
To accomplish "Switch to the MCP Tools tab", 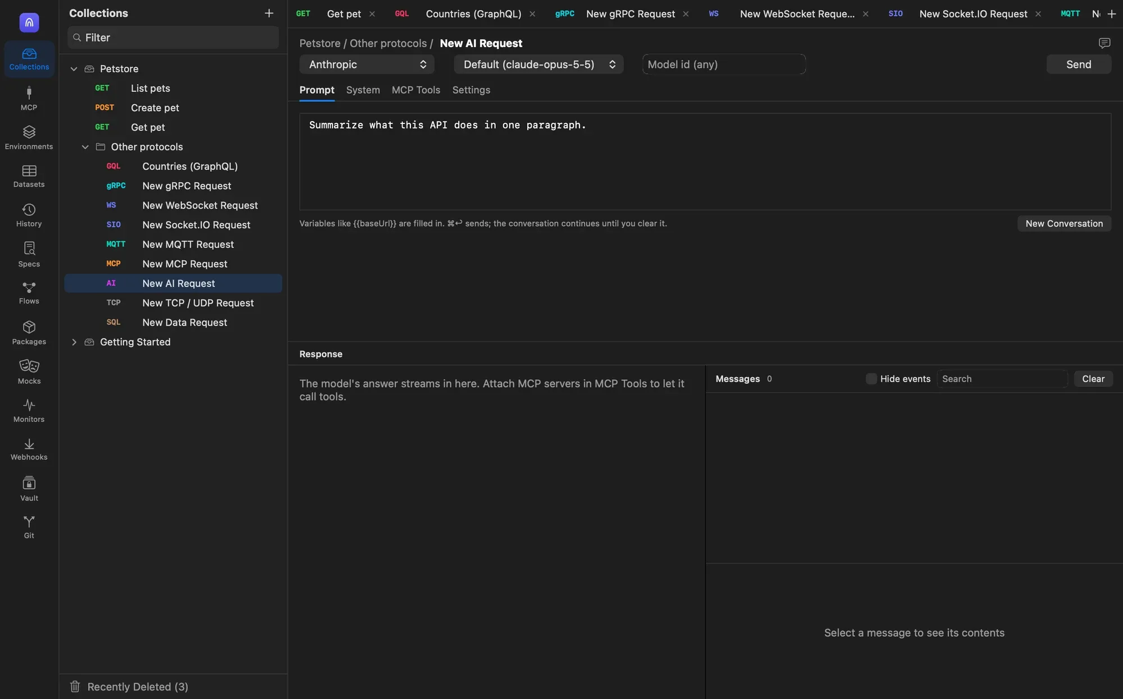I will click(416, 90).
